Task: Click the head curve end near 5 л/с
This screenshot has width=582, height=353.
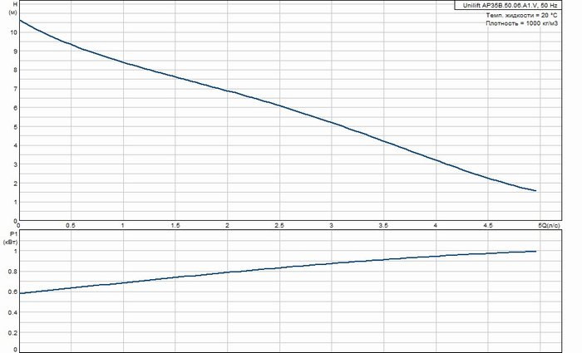Action: [535, 190]
